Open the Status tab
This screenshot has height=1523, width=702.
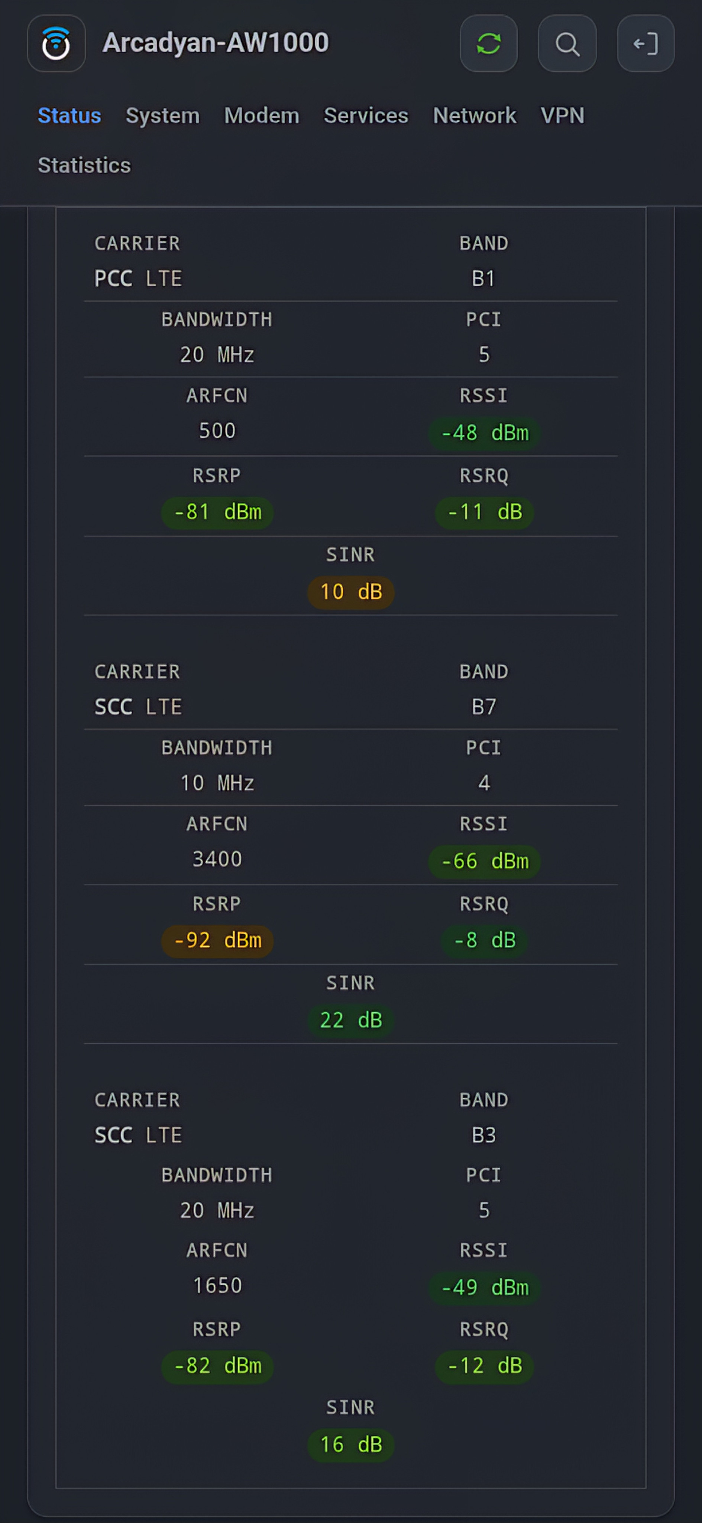tap(69, 115)
